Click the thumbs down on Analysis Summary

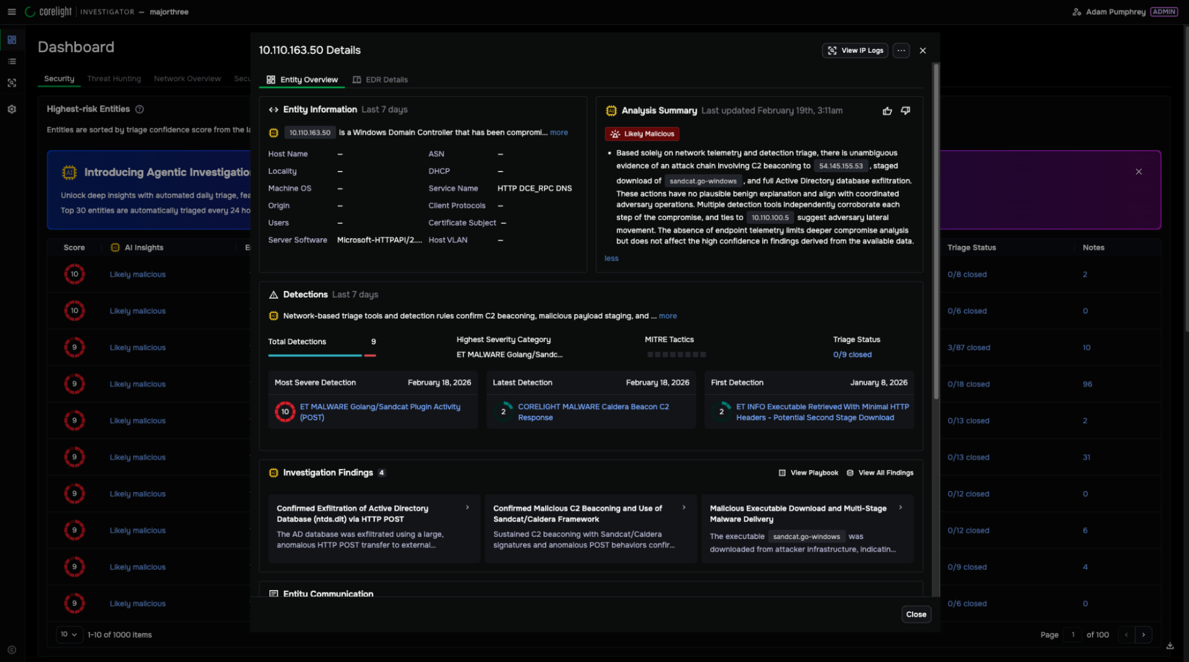tap(905, 111)
